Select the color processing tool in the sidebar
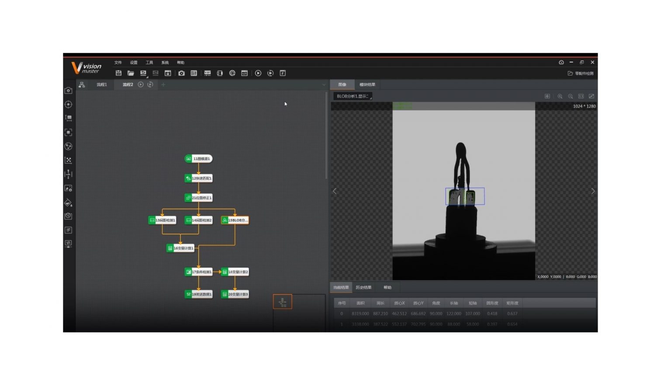 pyautogui.click(x=68, y=202)
